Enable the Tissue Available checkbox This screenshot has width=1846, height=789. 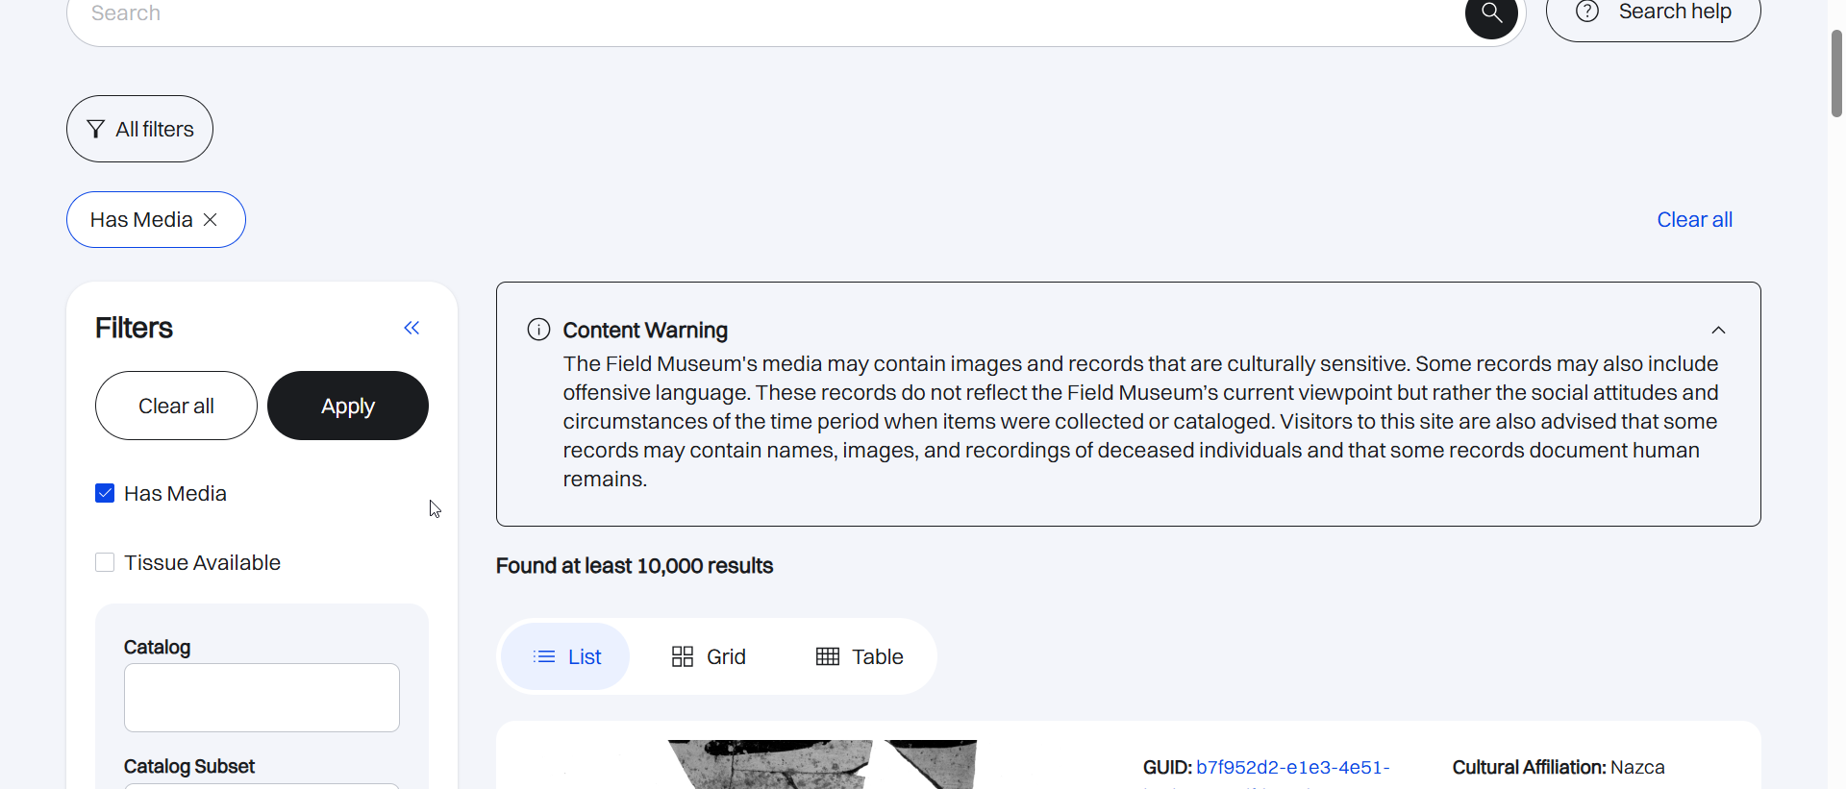point(105,562)
